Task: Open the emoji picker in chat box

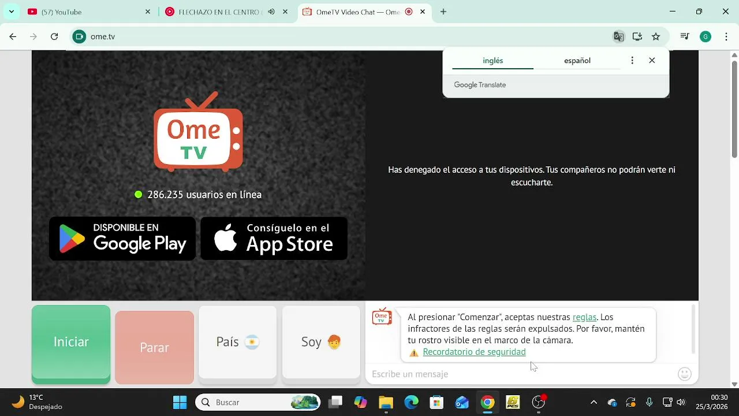Action: pos(685,374)
